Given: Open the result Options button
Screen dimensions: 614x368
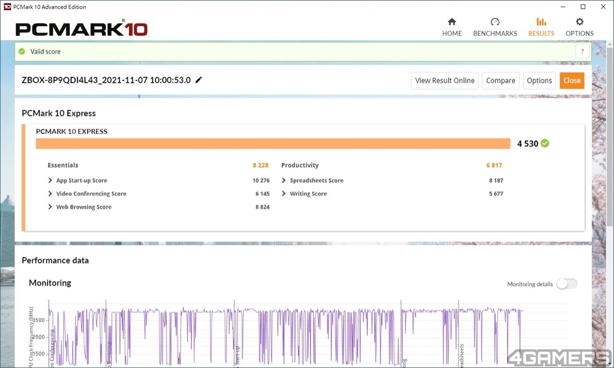Looking at the screenshot, I should pos(539,80).
